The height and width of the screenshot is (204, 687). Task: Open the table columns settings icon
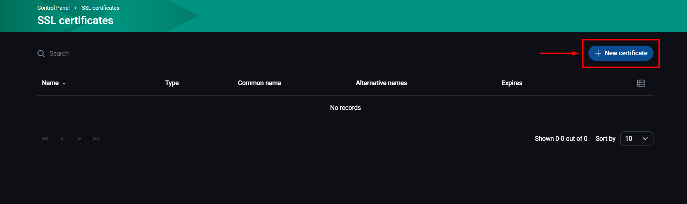click(x=641, y=83)
